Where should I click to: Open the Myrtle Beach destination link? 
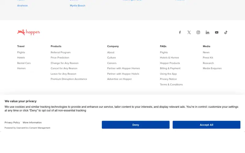click(77, 6)
